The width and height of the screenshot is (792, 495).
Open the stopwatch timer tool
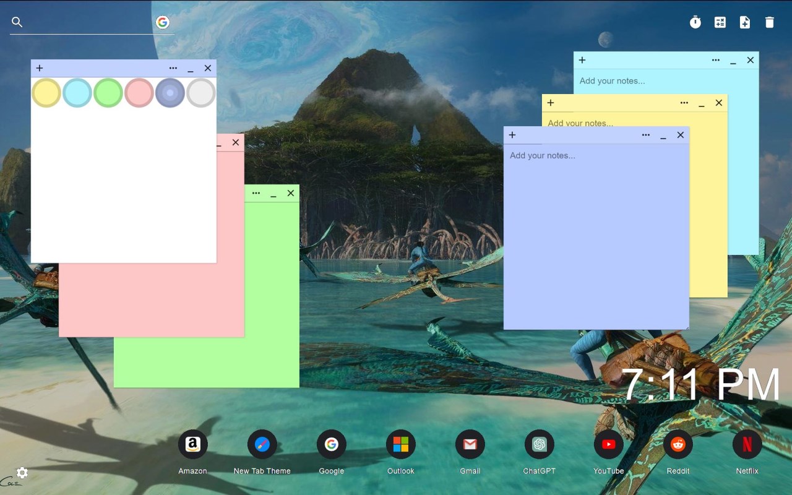[x=695, y=22]
